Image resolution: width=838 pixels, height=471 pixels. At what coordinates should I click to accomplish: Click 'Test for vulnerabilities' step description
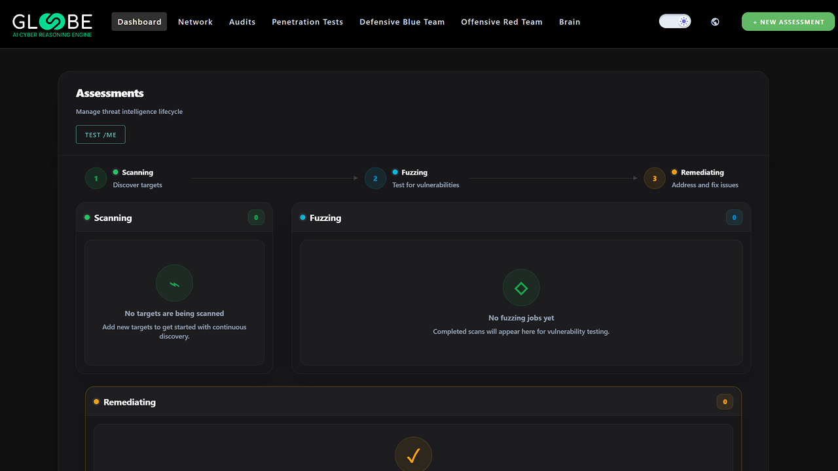tap(426, 185)
